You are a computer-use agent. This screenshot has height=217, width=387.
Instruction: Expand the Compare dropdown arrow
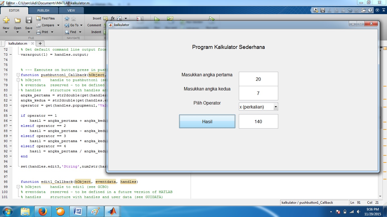[58, 25]
